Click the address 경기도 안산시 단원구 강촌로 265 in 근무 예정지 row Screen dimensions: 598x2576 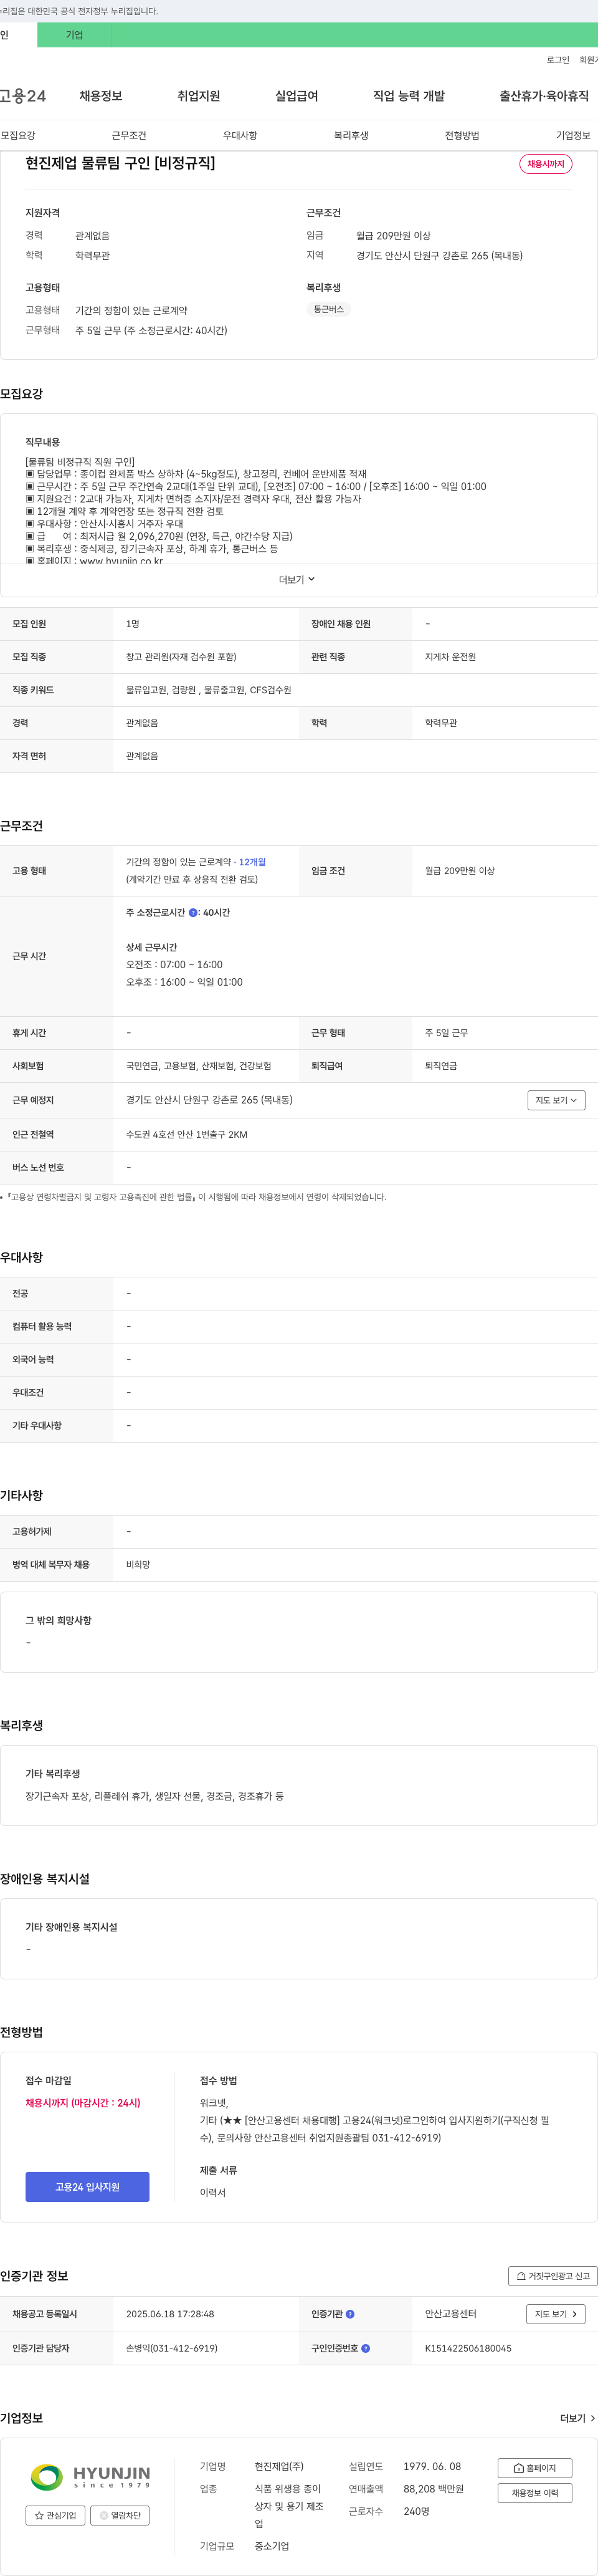coord(209,1100)
